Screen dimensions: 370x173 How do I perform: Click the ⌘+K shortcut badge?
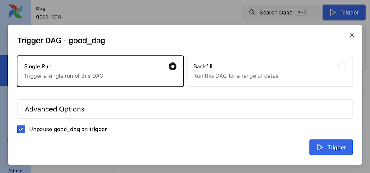tap(302, 13)
